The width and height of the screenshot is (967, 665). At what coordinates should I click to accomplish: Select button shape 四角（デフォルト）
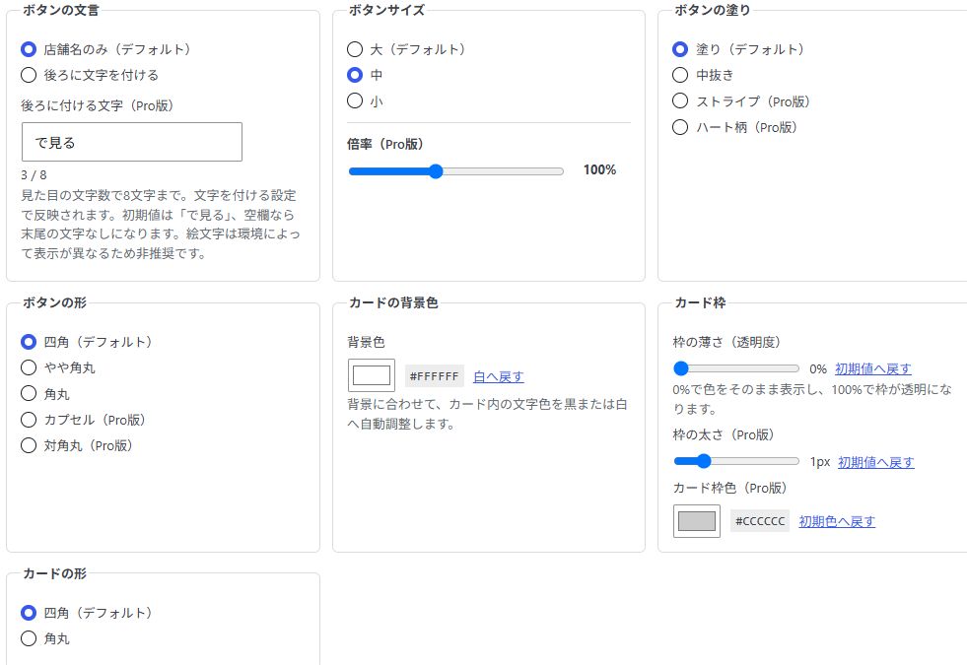29,342
